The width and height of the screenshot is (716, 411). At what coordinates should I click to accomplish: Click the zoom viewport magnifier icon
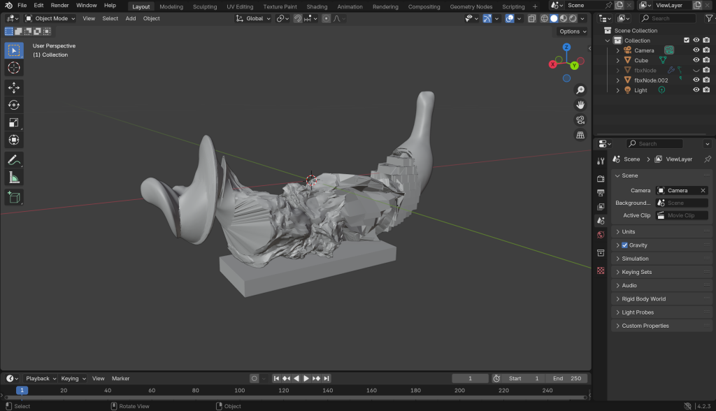pyautogui.click(x=580, y=90)
